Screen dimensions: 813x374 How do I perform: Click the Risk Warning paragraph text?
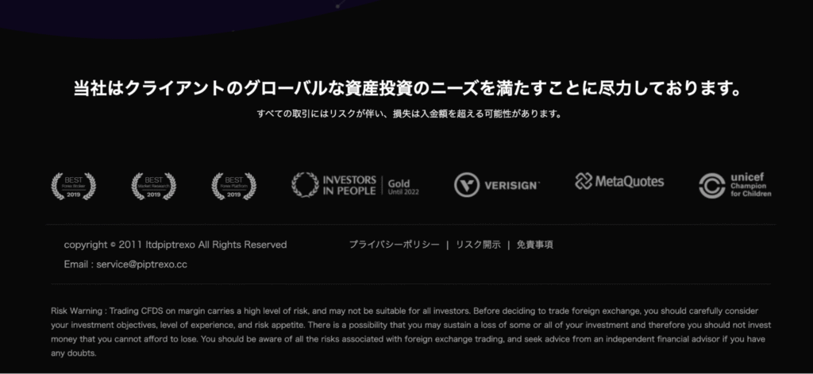(x=410, y=333)
